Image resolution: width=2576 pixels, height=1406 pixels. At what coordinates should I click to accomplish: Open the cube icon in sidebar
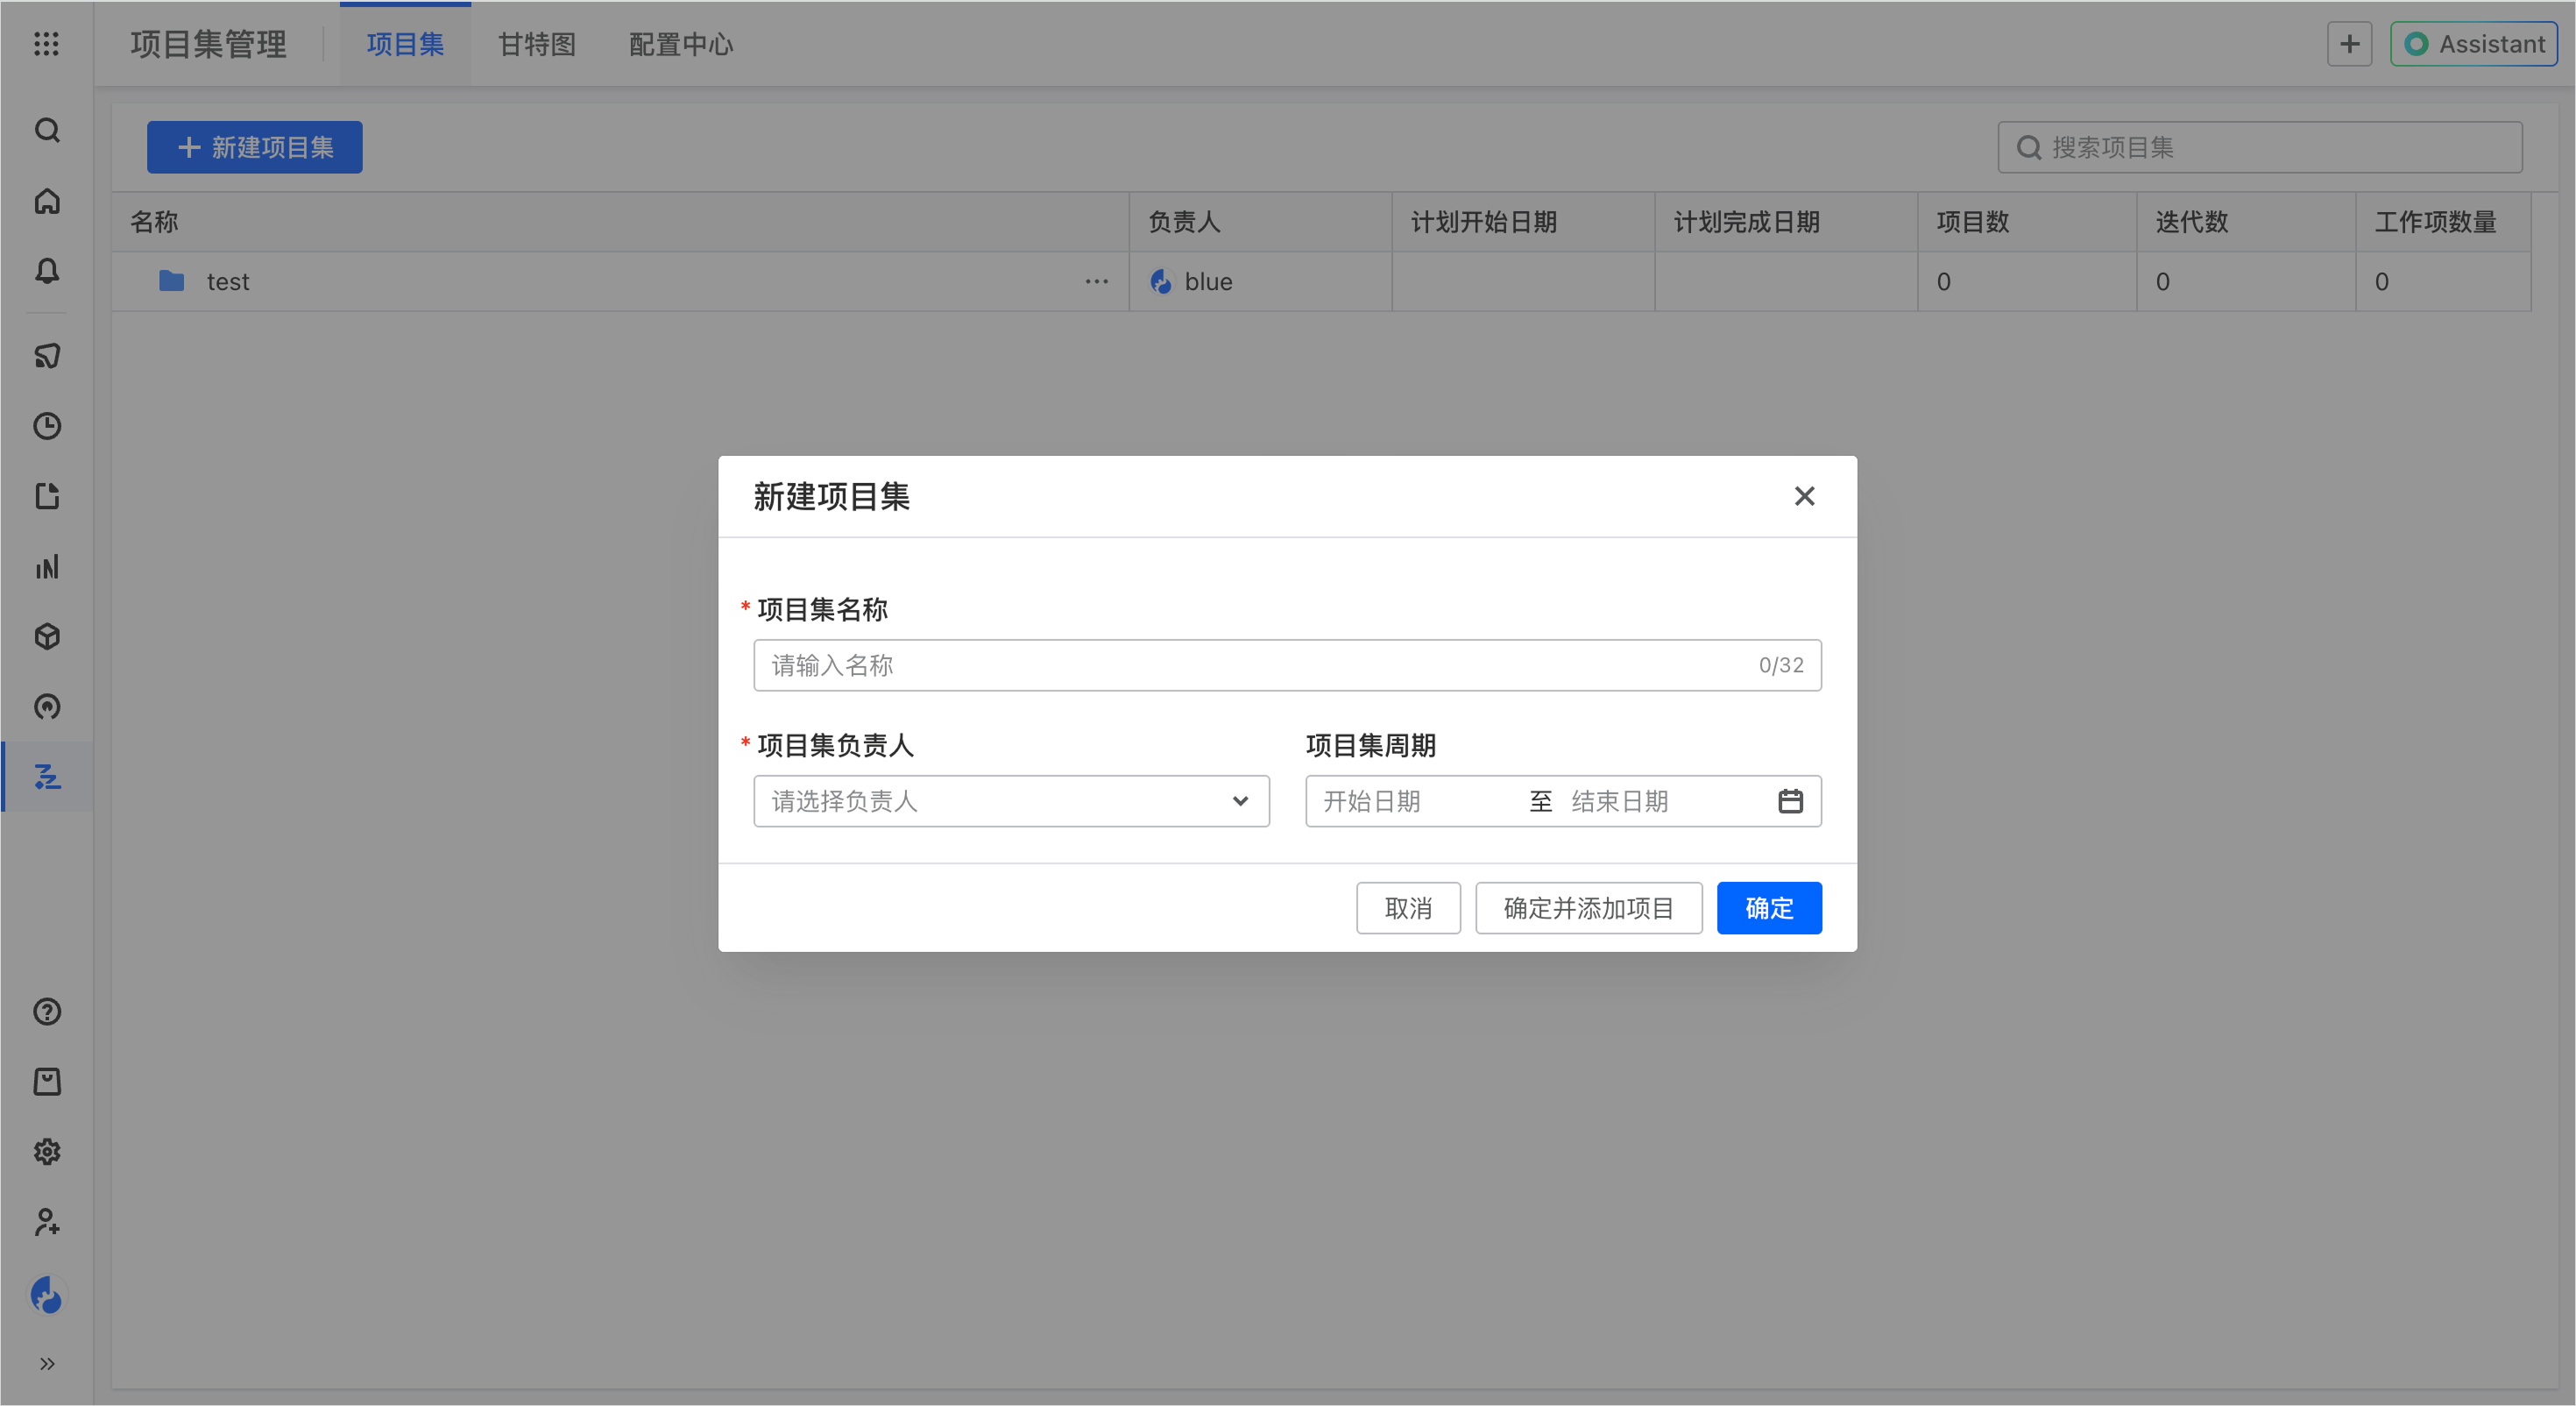point(47,636)
